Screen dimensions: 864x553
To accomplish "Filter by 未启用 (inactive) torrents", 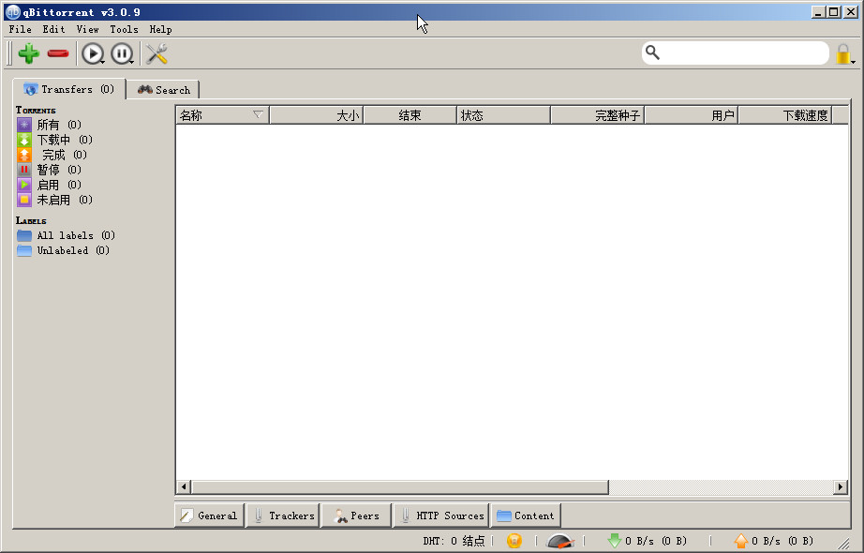I will [54, 199].
